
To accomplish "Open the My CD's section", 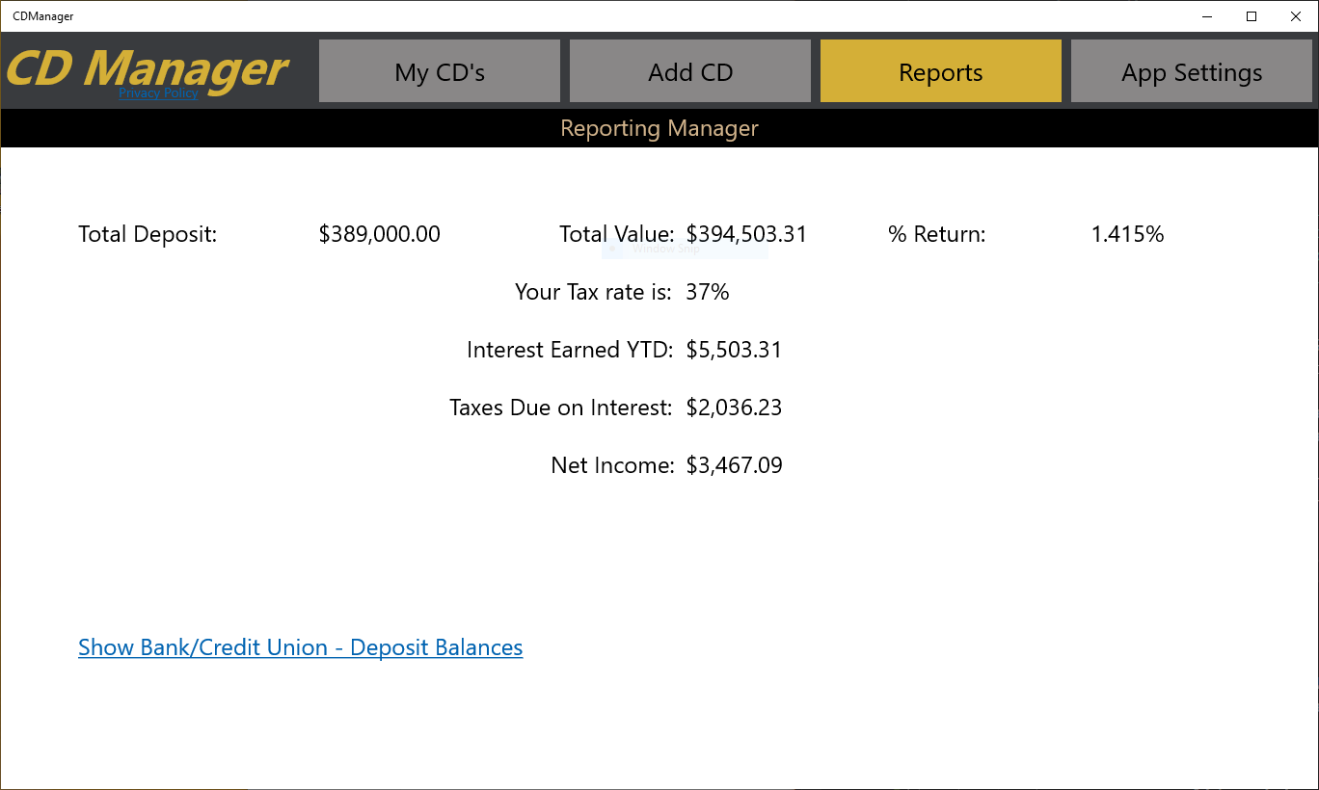I will pyautogui.click(x=439, y=70).
